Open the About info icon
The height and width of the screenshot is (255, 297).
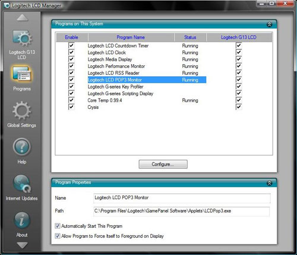(x=22, y=220)
